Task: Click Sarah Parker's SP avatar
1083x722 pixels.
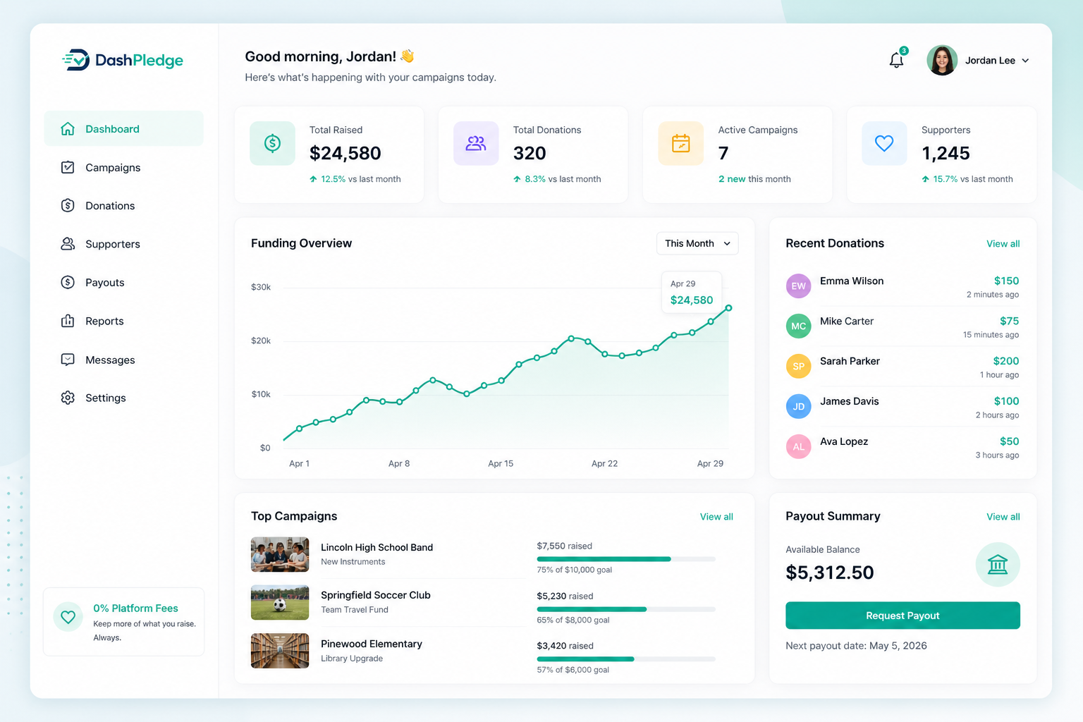Action: (x=798, y=366)
